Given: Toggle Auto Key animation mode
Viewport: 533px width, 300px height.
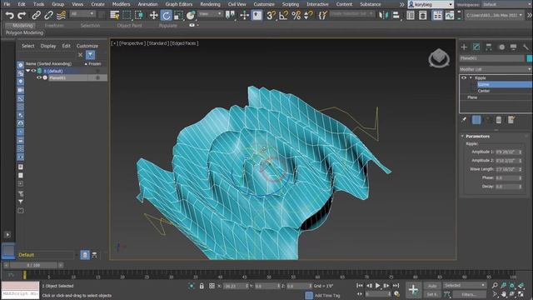Looking at the screenshot, I should [432, 286].
